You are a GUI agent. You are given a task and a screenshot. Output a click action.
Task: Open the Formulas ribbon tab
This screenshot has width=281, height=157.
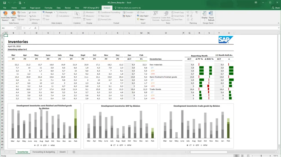click(48, 8)
